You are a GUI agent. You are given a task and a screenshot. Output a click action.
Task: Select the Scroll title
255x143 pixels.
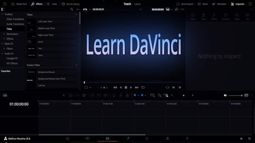(52, 42)
